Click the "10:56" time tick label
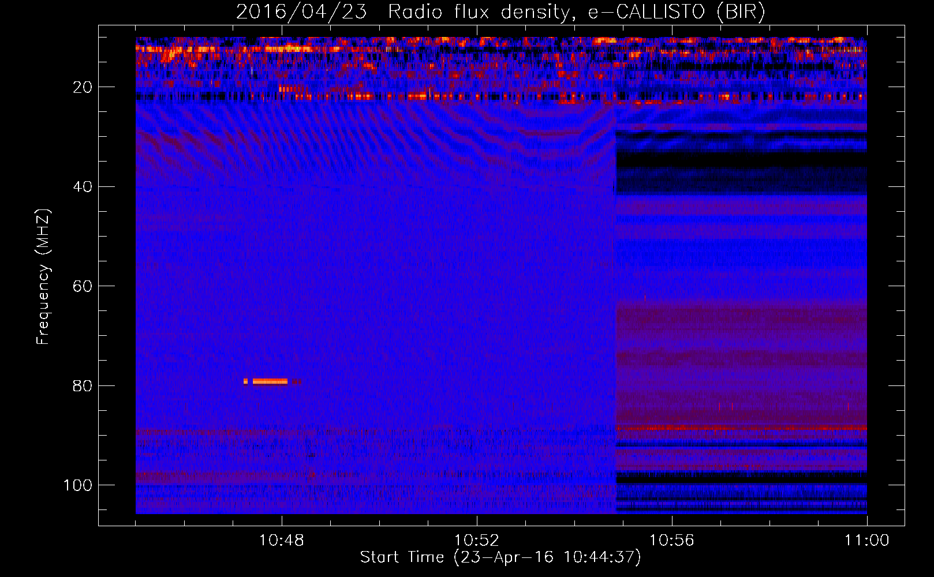 tap(672, 541)
